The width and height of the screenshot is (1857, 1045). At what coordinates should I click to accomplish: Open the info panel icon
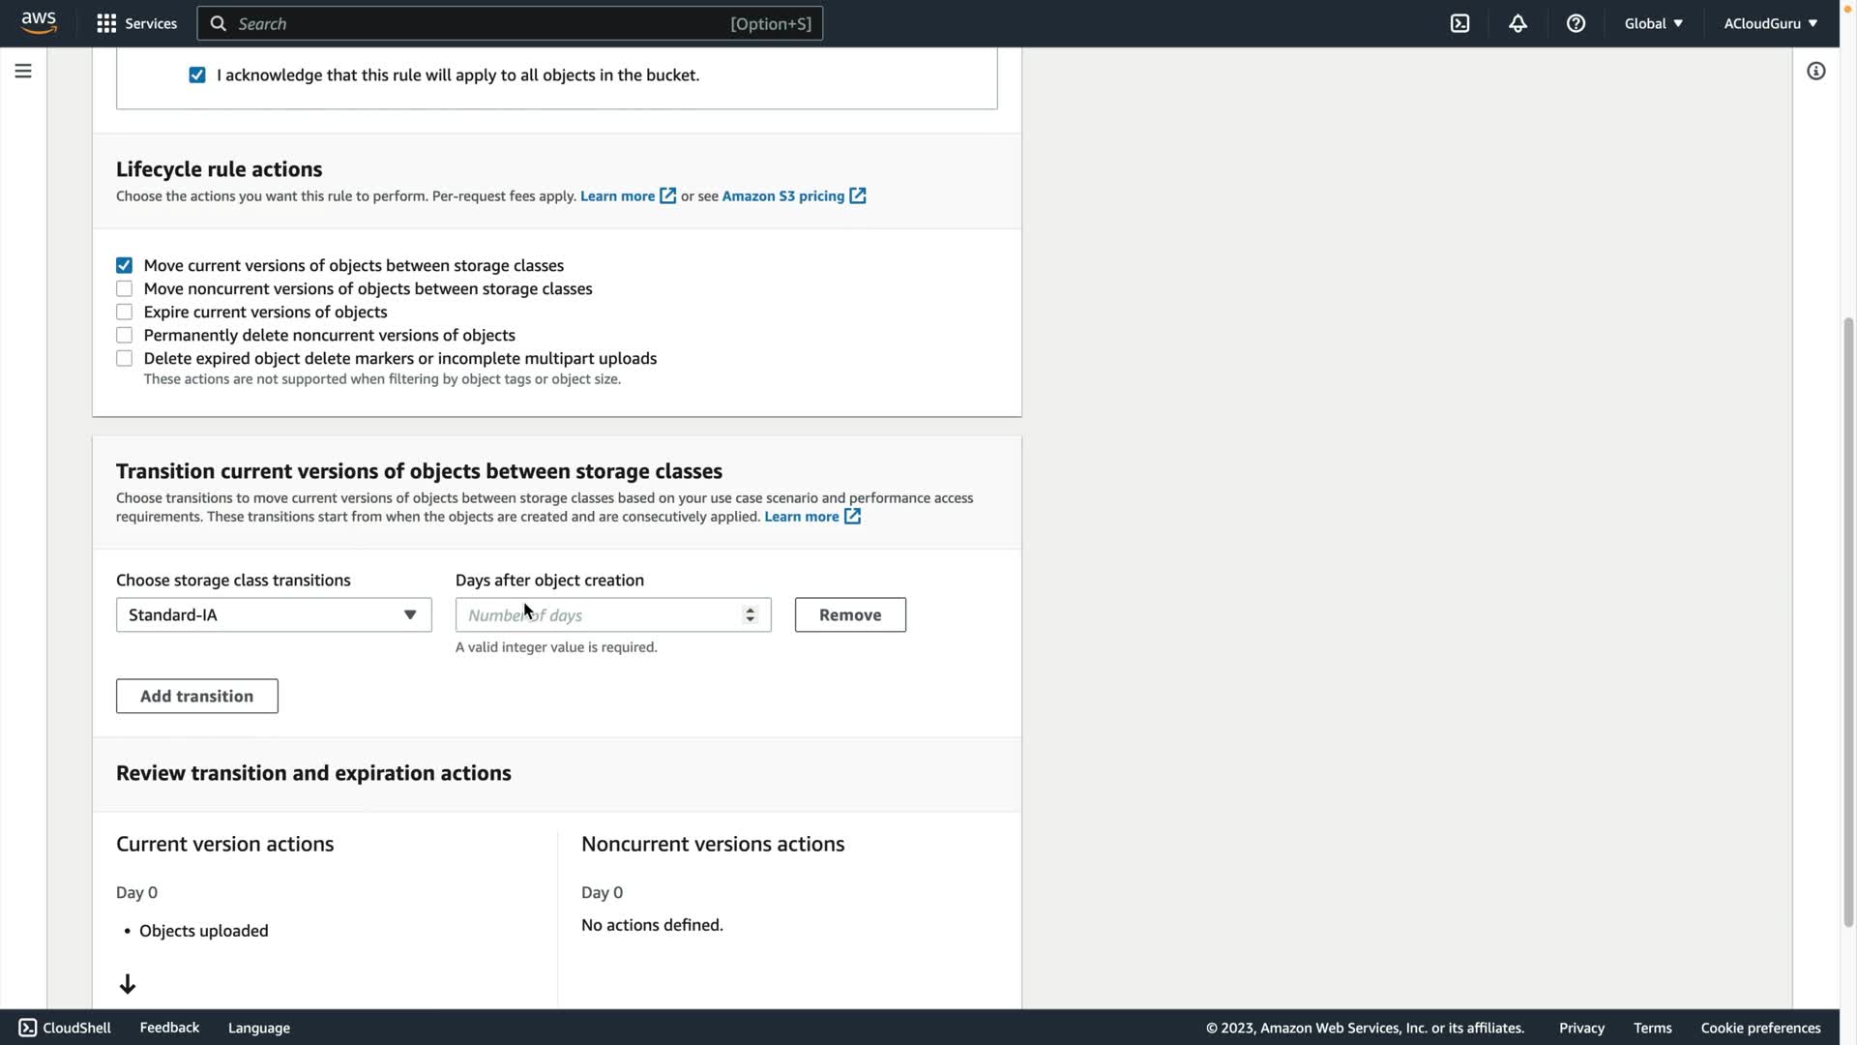click(x=1815, y=72)
